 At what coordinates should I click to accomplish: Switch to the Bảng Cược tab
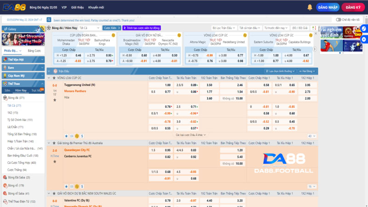pyautogui.click(x=34, y=51)
